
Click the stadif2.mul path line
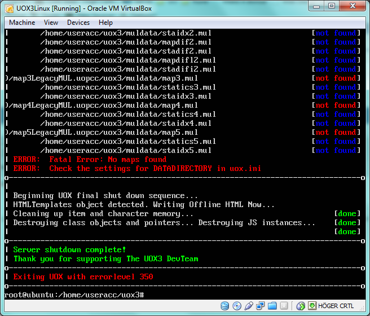pos(126,51)
